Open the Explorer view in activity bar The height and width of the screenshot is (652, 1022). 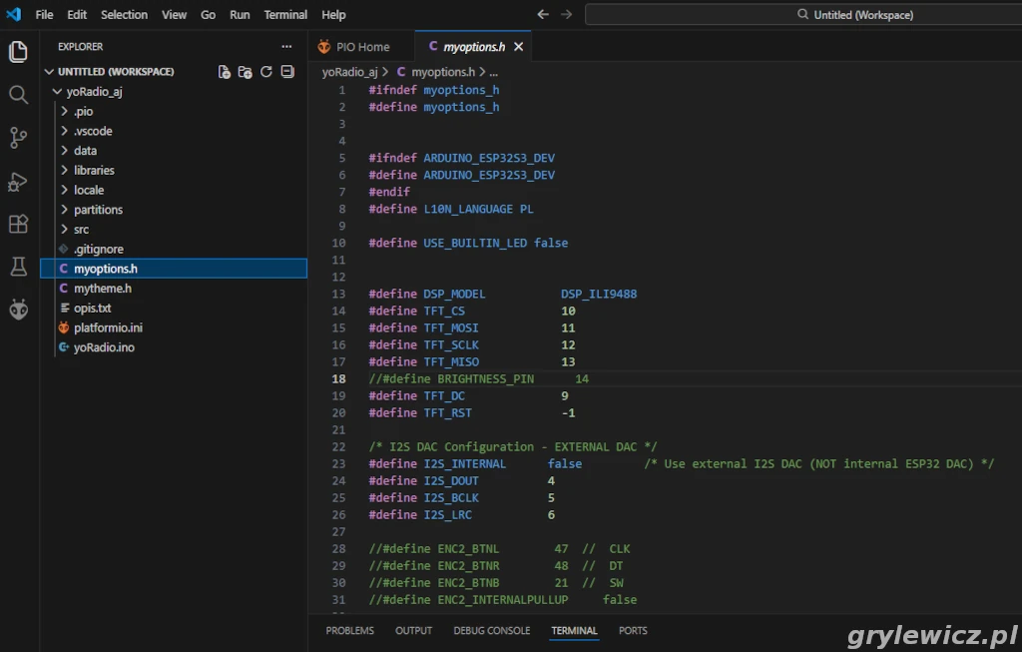tap(18, 52)
